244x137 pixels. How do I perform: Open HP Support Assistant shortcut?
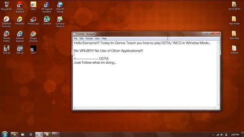coord(47,7)
